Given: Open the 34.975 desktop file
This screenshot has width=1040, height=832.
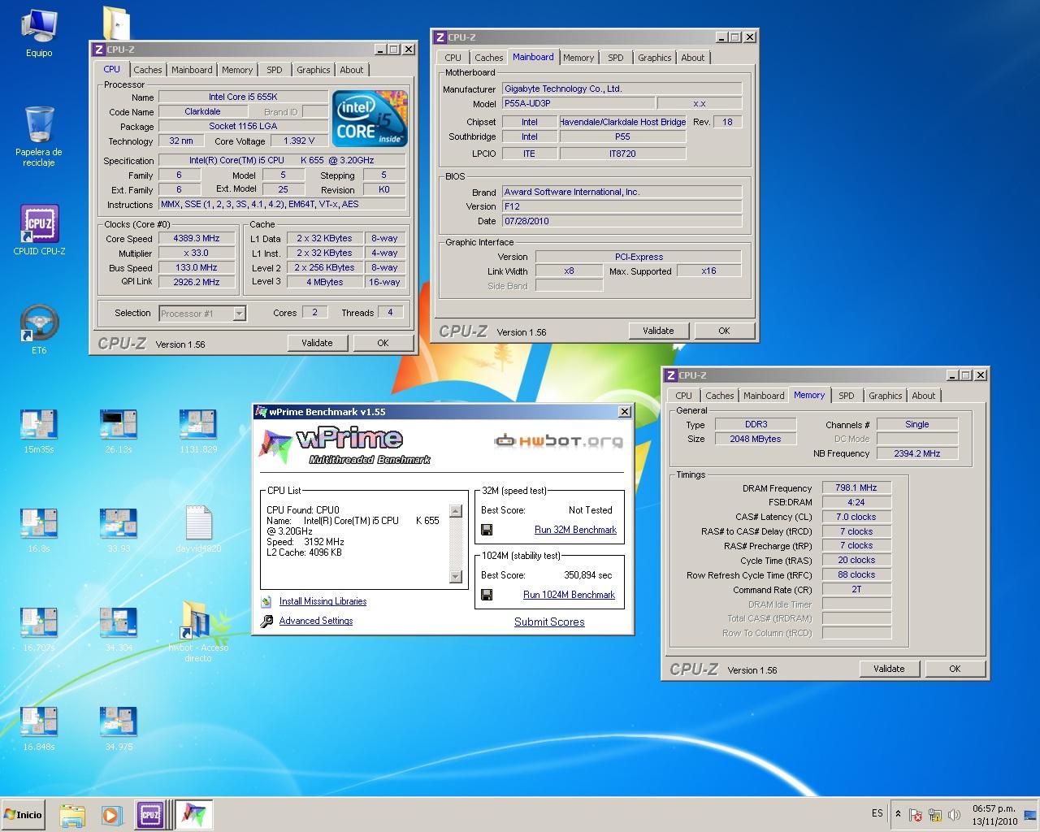Looking at the screenshot, I should pyautogui.click(x=119, y=729).
